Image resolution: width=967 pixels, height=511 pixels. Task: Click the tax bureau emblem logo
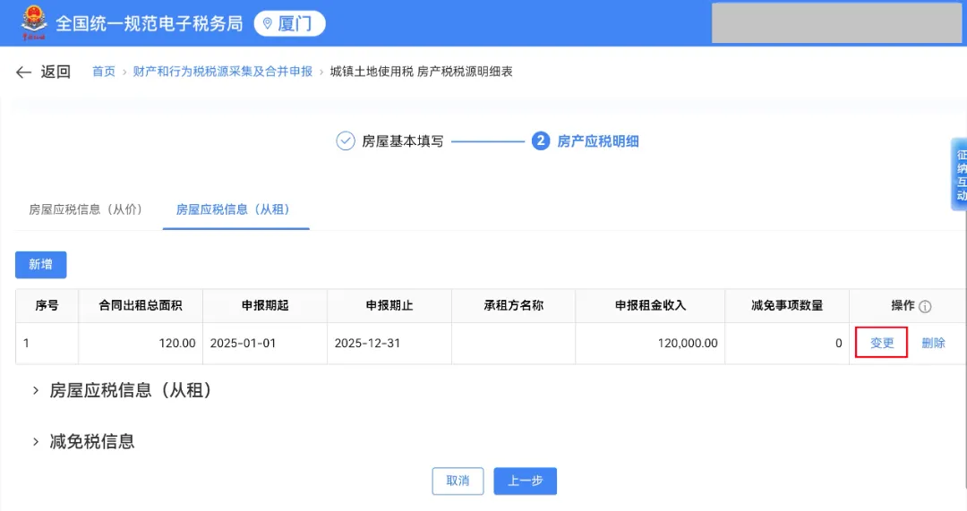coord(34,23)
